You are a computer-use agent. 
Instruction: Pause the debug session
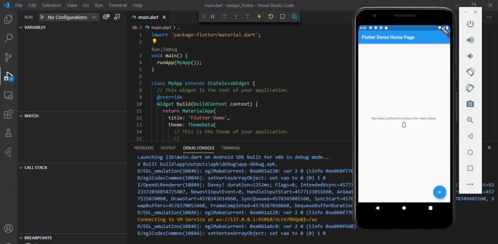tap(213, 16)
